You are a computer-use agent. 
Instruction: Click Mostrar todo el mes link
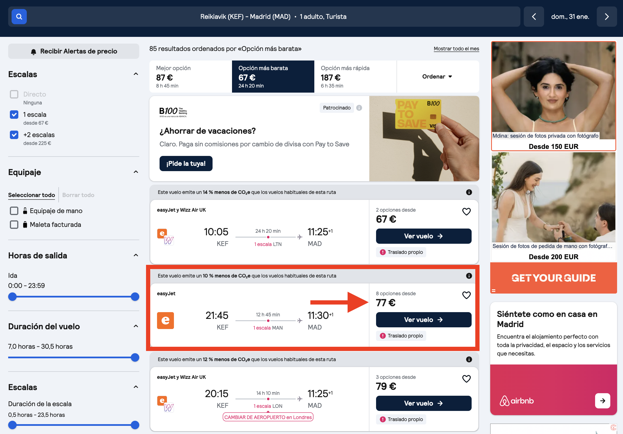pyautogui.click(x=456, y=49)
